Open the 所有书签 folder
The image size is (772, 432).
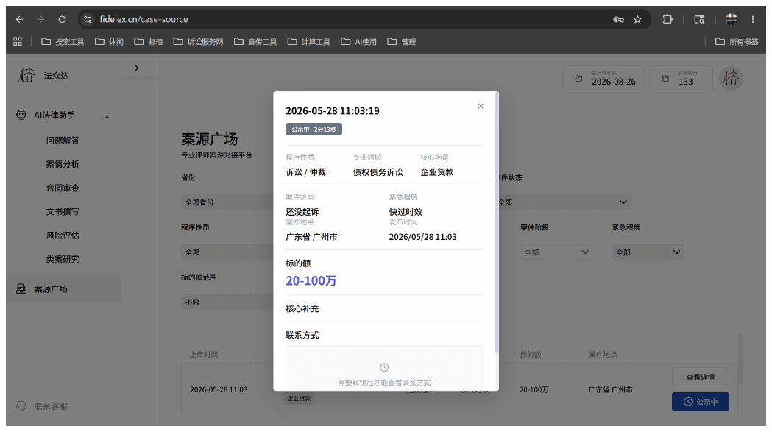click(737, 41)
